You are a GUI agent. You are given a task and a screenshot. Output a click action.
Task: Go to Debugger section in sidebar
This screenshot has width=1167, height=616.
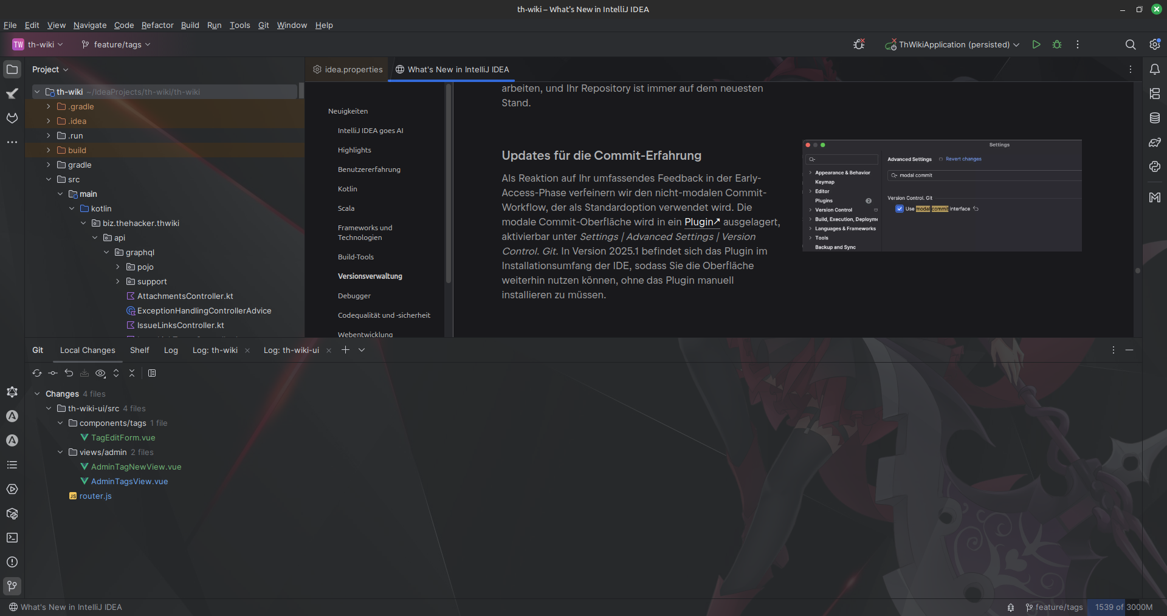coord(354,296)
